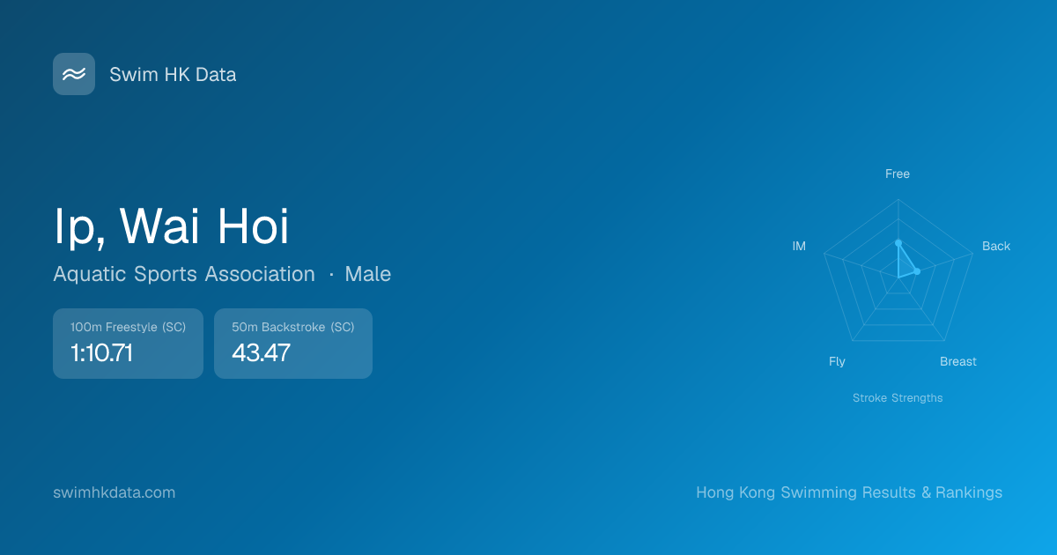Click the filled blue radar strength area
This screenshot has height=555, width=1057.
click(904, 265)
